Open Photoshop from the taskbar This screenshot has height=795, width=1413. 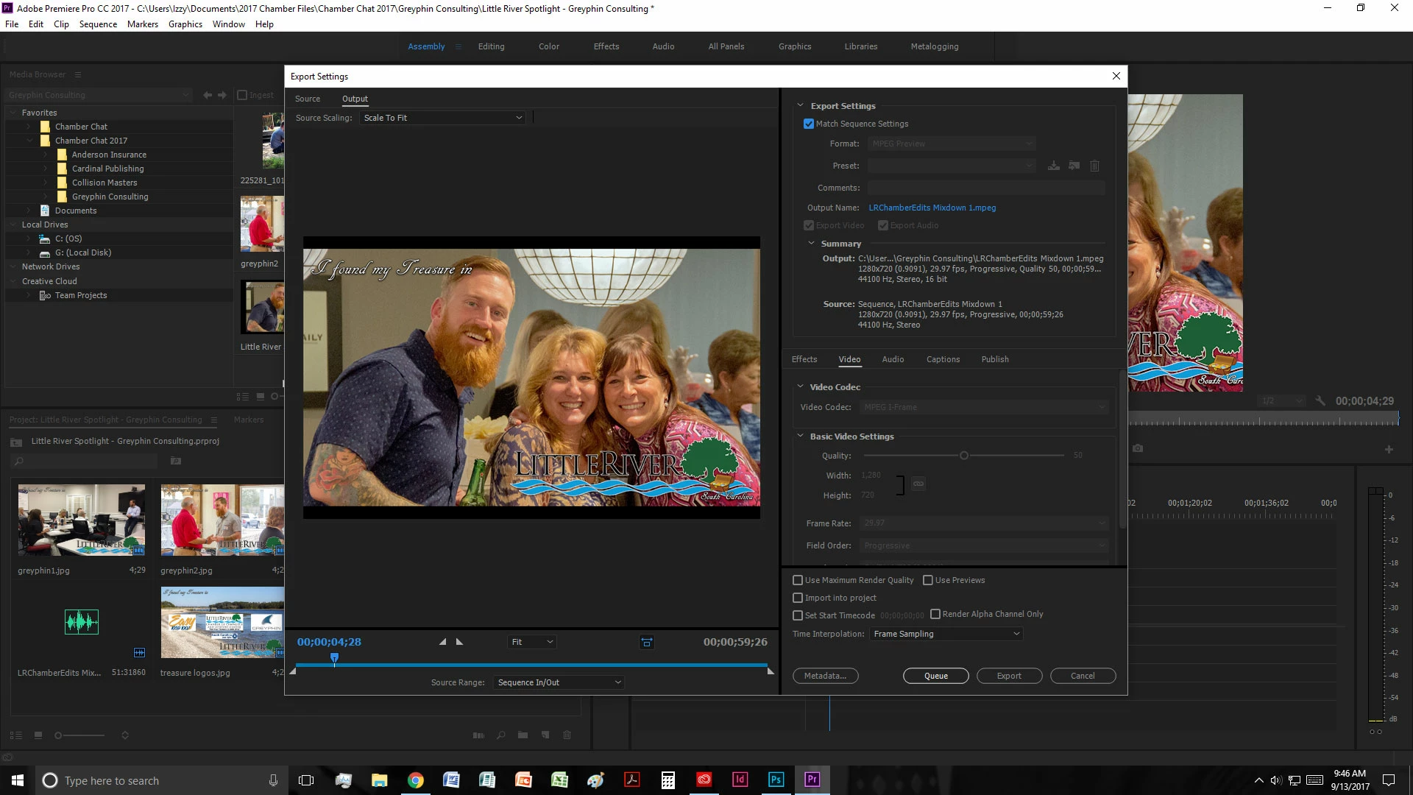coord(776,780)
